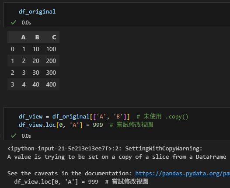Select column header B in output table

(37, 37)
